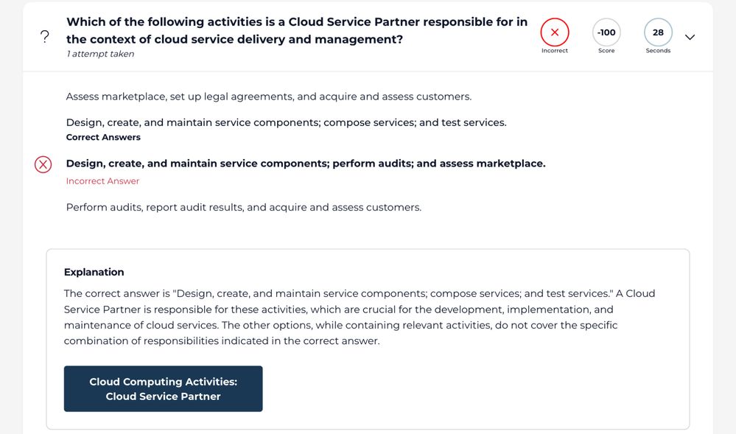Click red X marker beside the wrong answer

point(43,164)
